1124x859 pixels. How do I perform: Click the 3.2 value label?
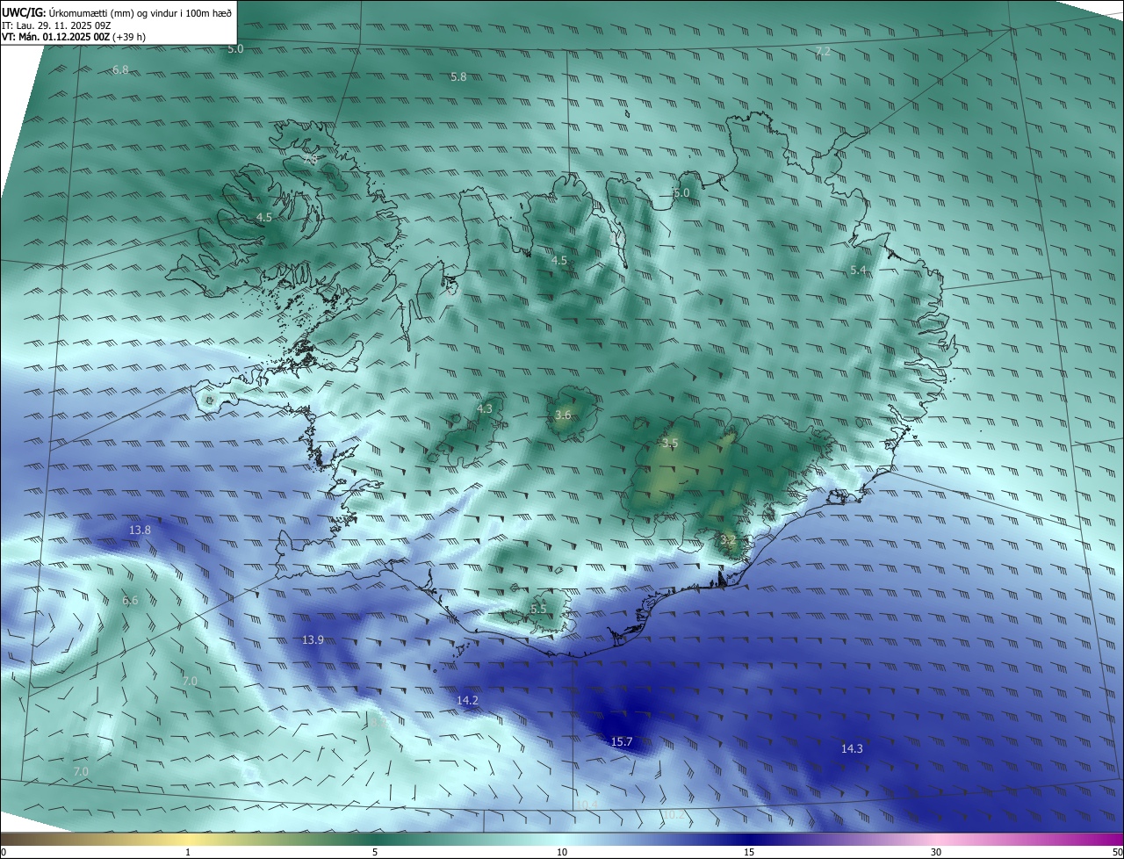pyautogui.click(x=728, y=540)
